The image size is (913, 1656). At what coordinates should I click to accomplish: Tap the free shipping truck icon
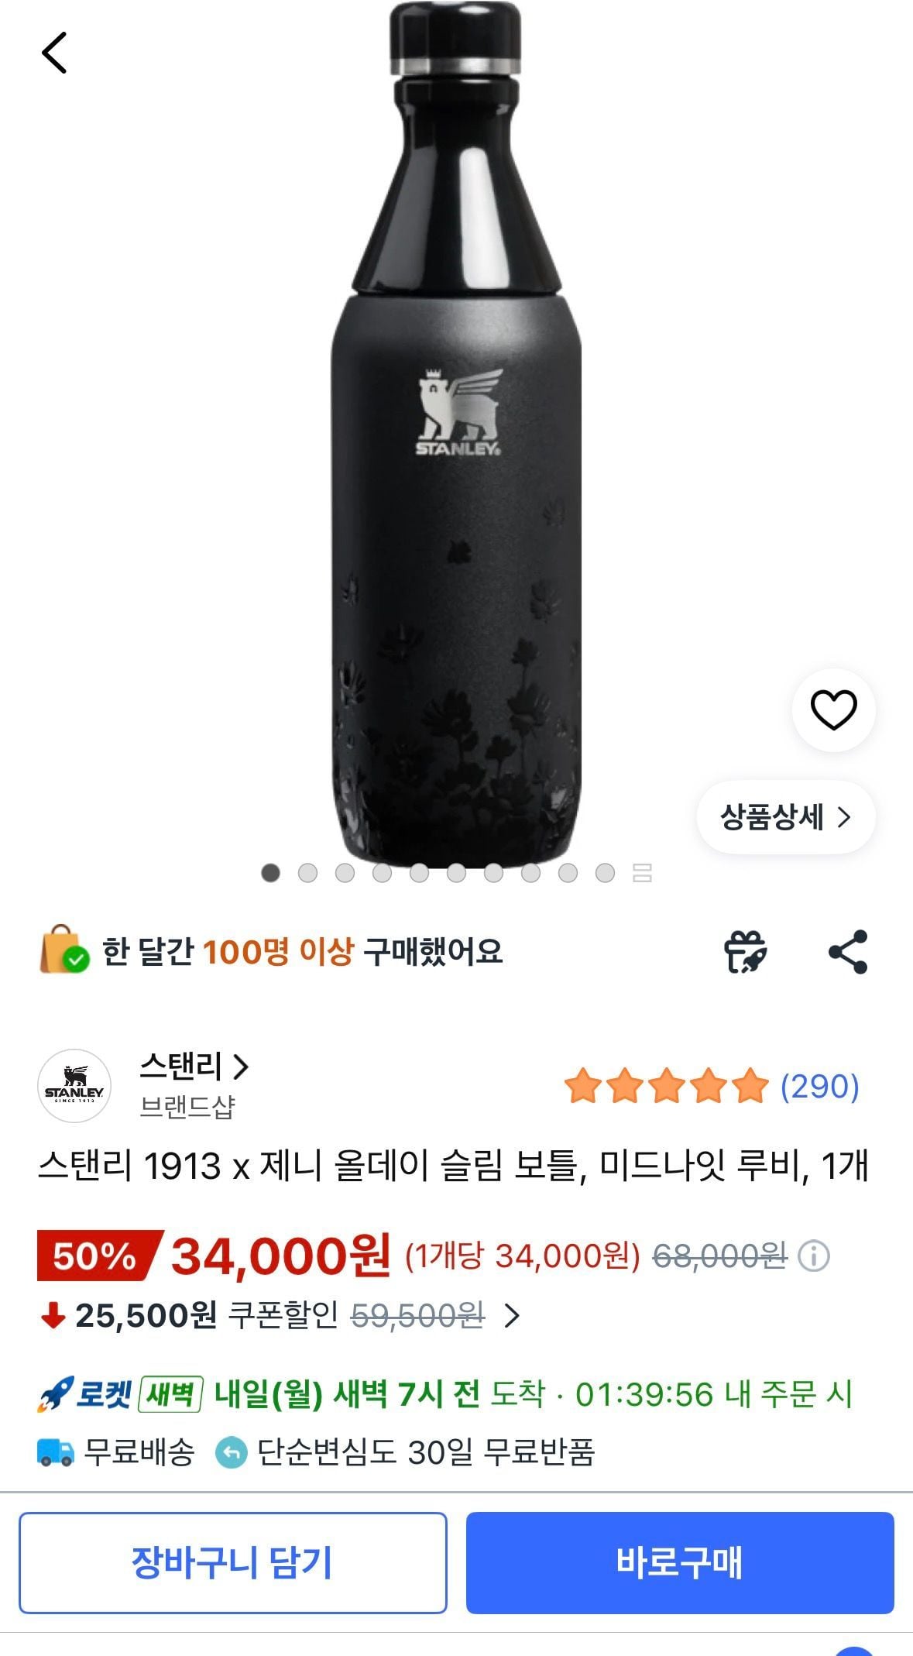56,1452
